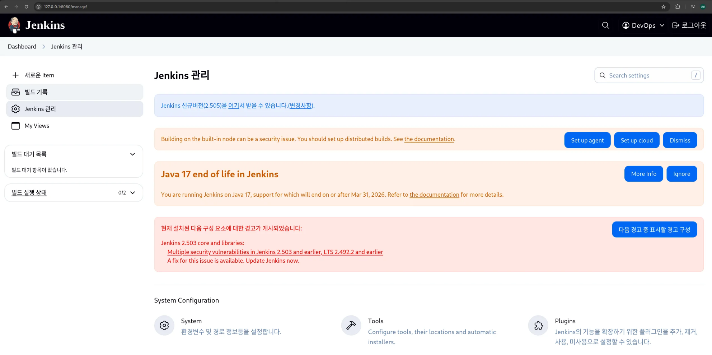This screenshot has width=712, height=355.
Task: Click 빌드 대기 항목이 없습니다 message
Action: click(39, 170)
